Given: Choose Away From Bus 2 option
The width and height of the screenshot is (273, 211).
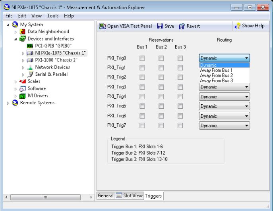Looking at the screenshot, I should 225,75.
